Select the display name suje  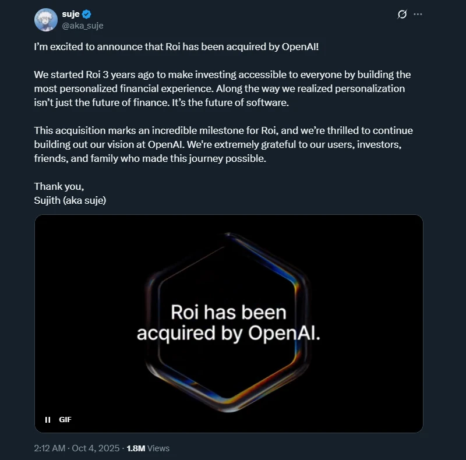pyautogui.click(x=69, y=12)
